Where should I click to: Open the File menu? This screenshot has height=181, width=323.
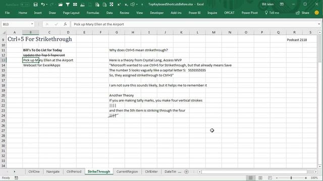(x=7, y=13)
